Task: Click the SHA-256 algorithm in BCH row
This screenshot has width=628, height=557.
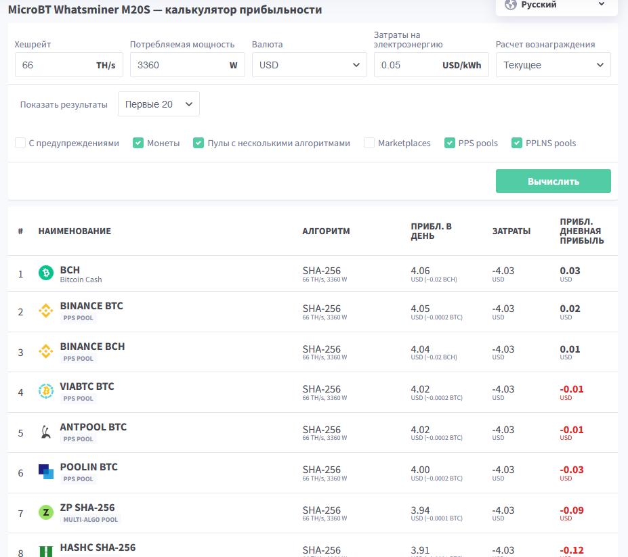Action: 322,271
